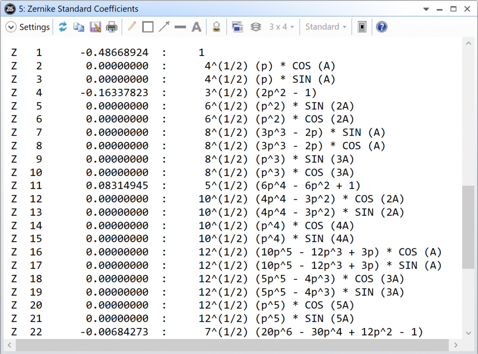Click the clone window icon
478x354 pixels.
tap(238, 27)
